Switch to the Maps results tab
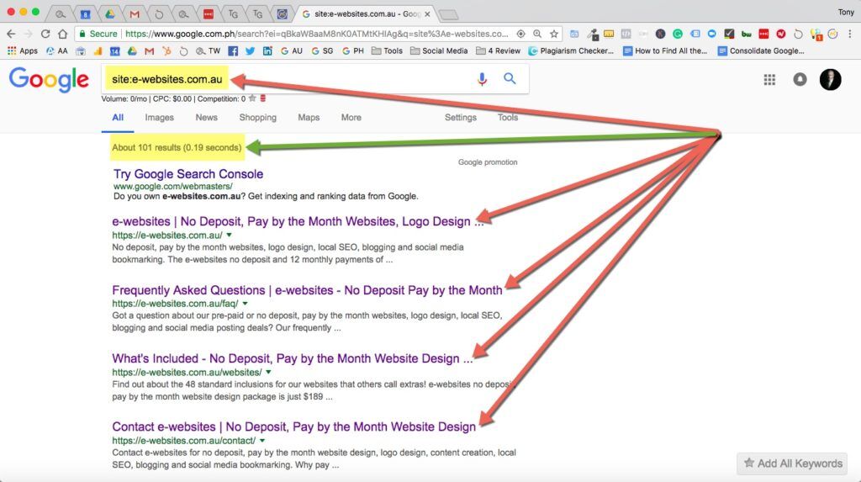 pos(309,118)
